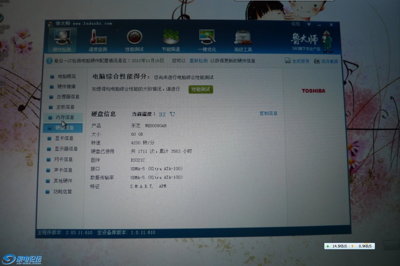Open 网卡信息 network card info
Image resolution: width=400 pixels, height=266 pixels.
[x=63, y=160]
